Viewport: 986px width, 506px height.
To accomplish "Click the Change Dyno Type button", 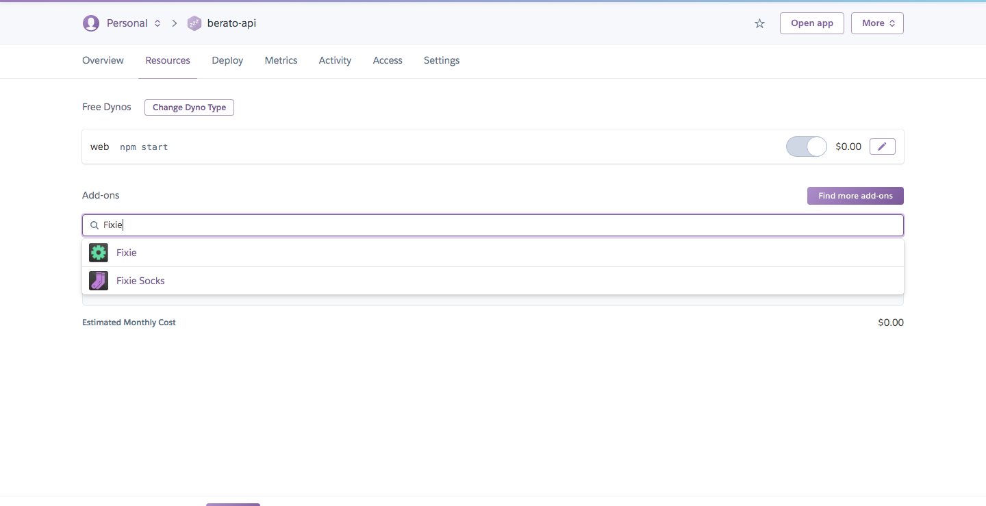I will (x=189, y=107).
